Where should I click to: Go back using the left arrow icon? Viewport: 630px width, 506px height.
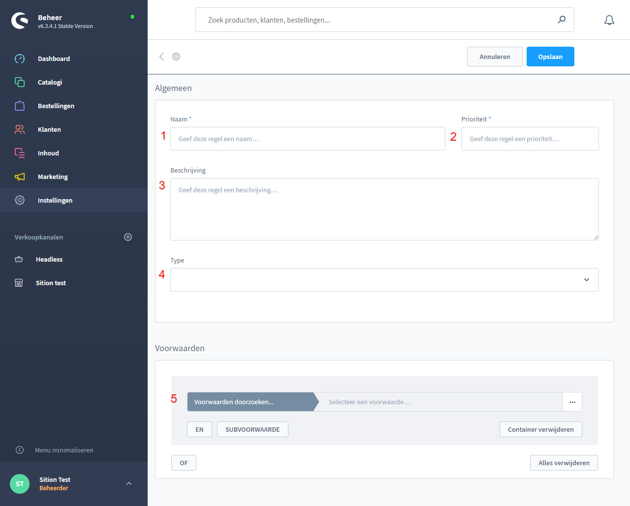(161, 57)
